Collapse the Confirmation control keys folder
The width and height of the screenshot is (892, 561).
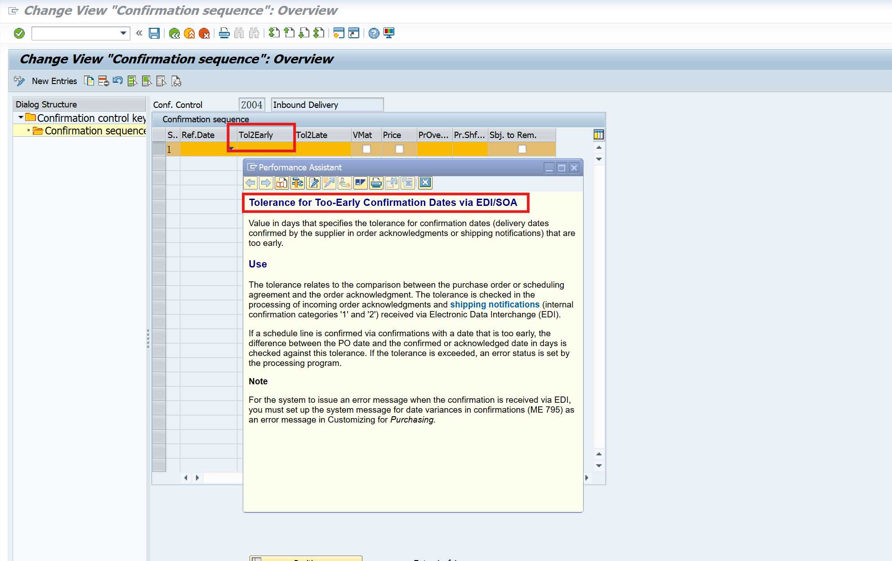tap(21, 118)
